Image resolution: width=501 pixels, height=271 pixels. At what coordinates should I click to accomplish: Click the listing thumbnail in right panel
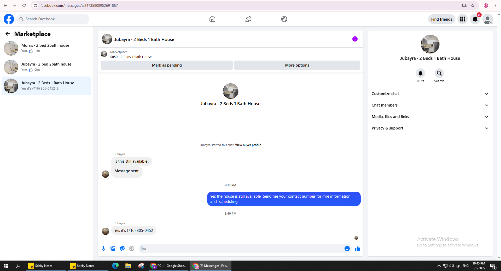coord(430,44)
